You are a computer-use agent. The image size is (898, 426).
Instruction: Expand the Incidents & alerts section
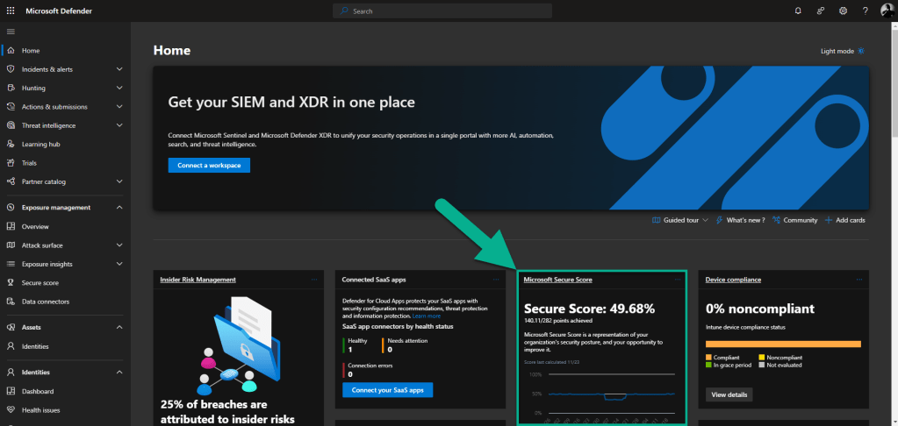(x=119, y=69)
